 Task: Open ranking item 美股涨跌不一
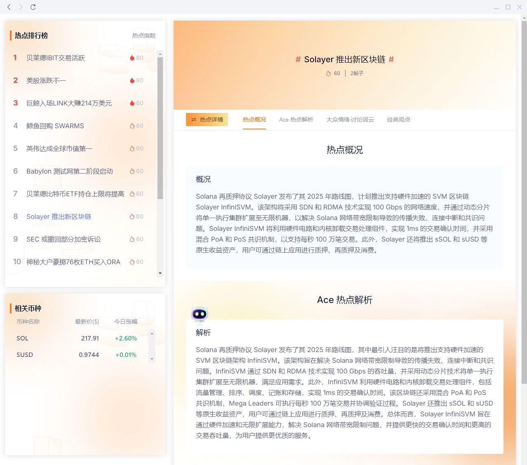(x=46, y=80)
